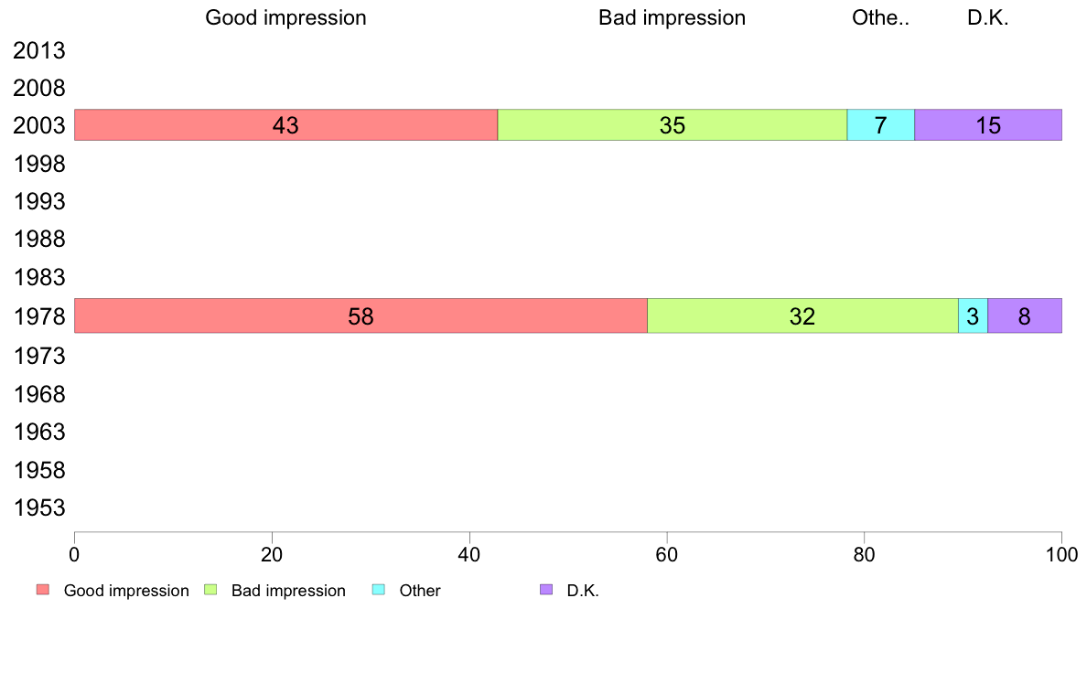Click the 1978 Other segment labeled 3
Screen dimensions: 1087x673
tap(972, 316)
